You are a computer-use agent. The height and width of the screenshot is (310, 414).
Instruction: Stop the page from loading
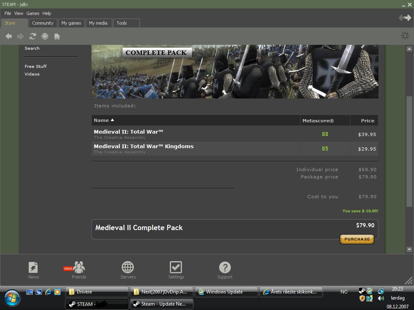(x=45, y=36)
